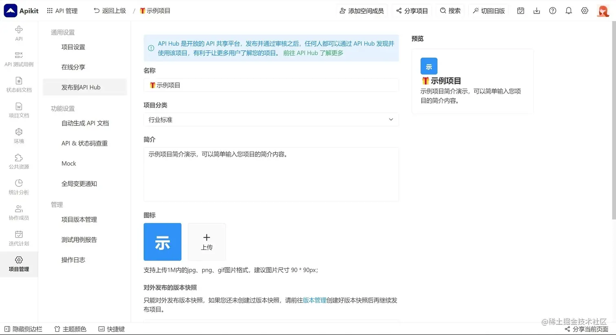Screen dimensions: 616x335
Task: Click the 示例项目 breadcrumb
Action: coord(155,11)
